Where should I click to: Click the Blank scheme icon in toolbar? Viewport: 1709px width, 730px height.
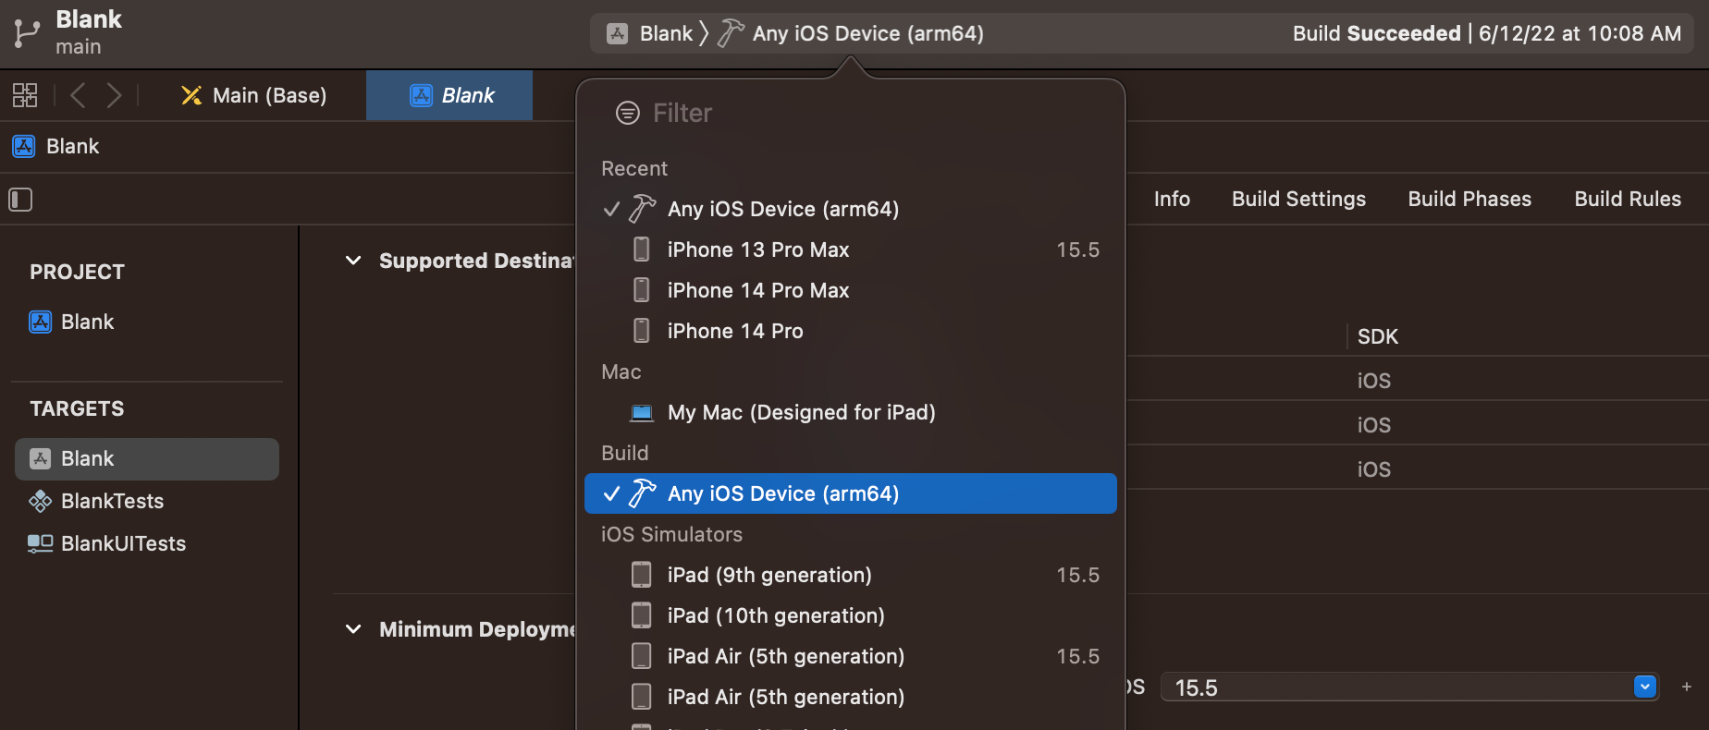pyautogui.click(x=618, y=34)
